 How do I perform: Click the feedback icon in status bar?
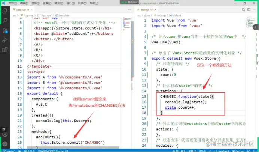pyautogui.click(x=249, y=151)
